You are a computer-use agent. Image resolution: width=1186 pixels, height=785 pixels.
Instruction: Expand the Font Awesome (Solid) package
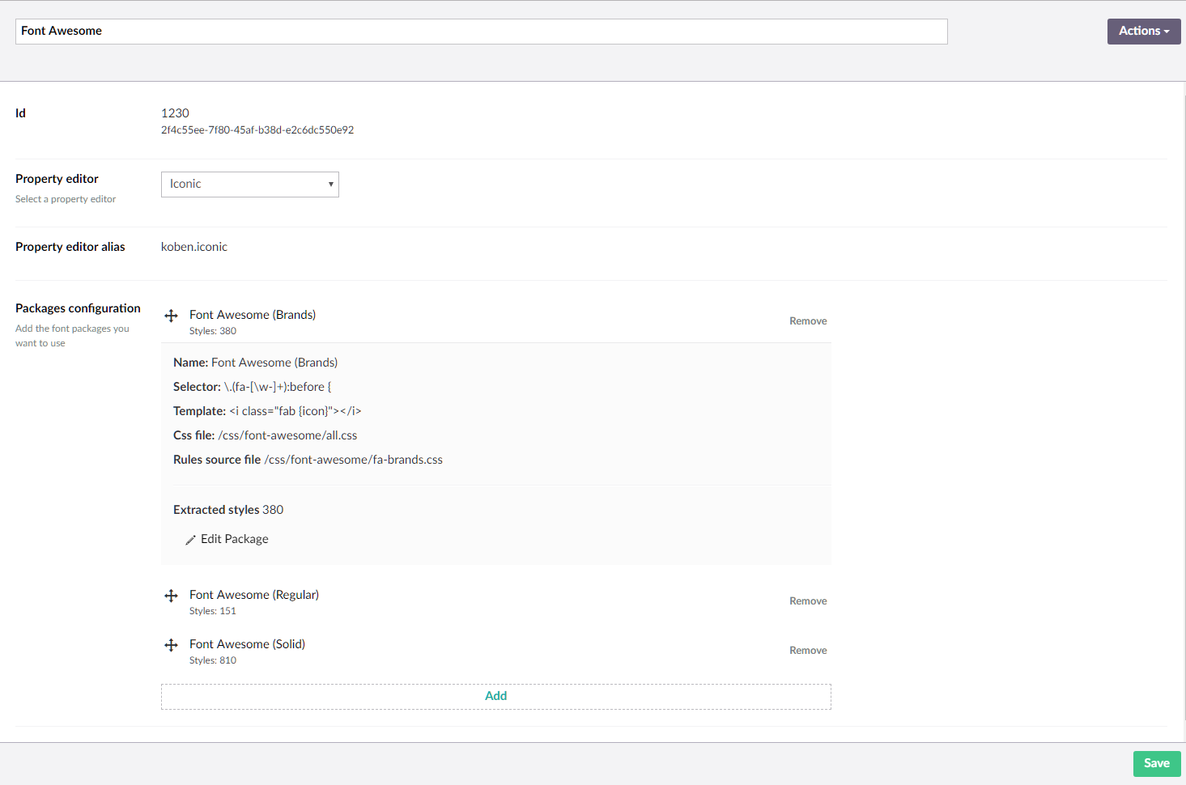247,644
